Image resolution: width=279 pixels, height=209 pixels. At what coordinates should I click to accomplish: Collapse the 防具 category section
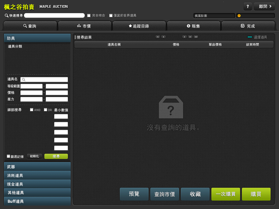[x=37, y=38]
